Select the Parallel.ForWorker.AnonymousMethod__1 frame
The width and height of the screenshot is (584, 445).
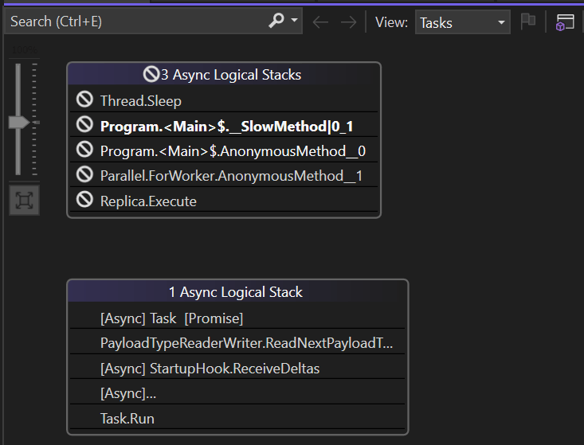pos(231,176)
